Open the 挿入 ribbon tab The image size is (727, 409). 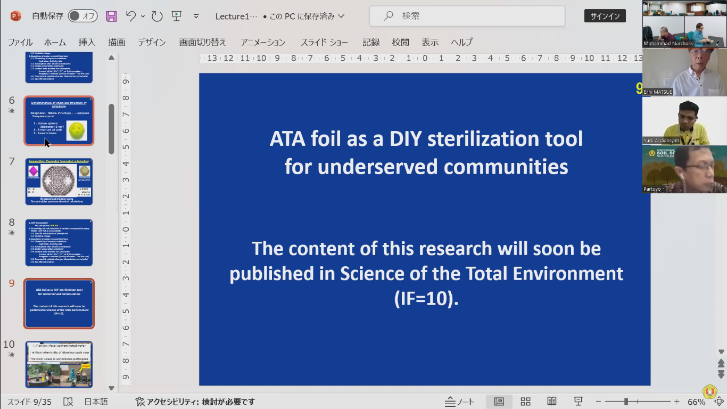[87, 42]
